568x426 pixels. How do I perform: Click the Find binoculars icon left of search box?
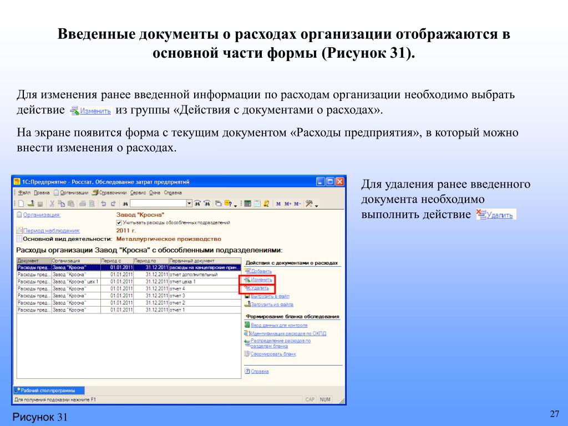click(125, 204)
